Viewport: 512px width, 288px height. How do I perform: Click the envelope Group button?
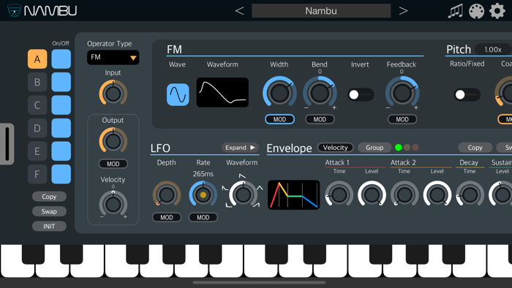click(374, 148)
